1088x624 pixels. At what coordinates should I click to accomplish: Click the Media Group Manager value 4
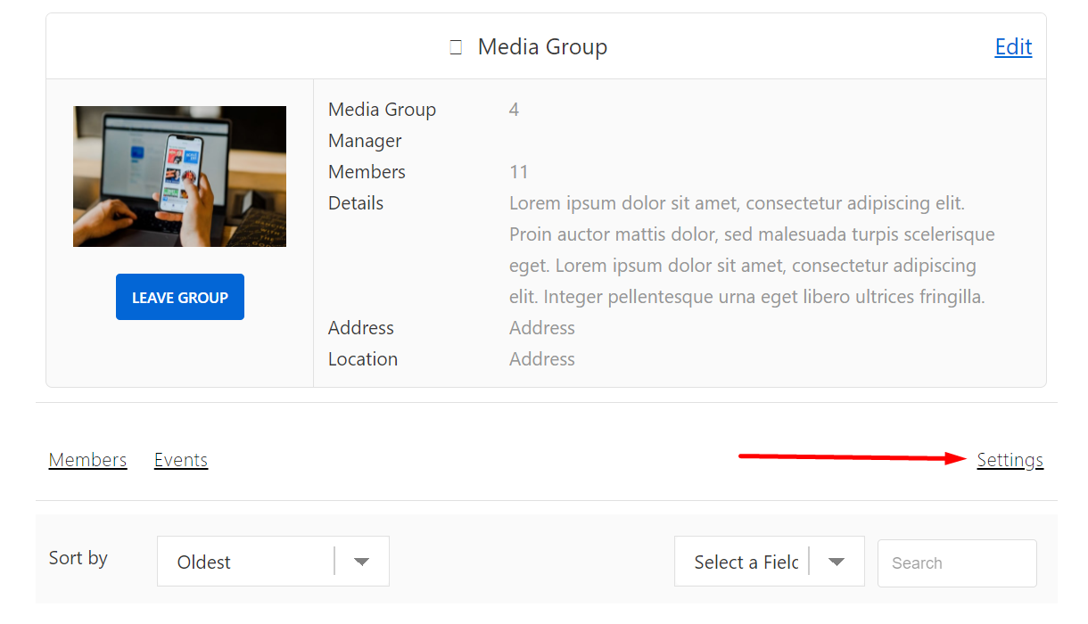[515, 109]
